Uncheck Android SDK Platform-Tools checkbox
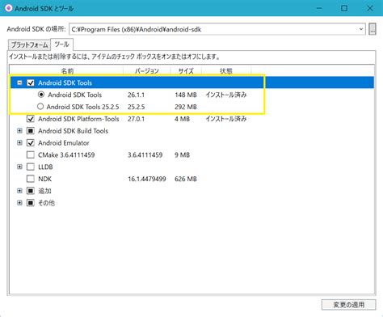 coord(31,119)
